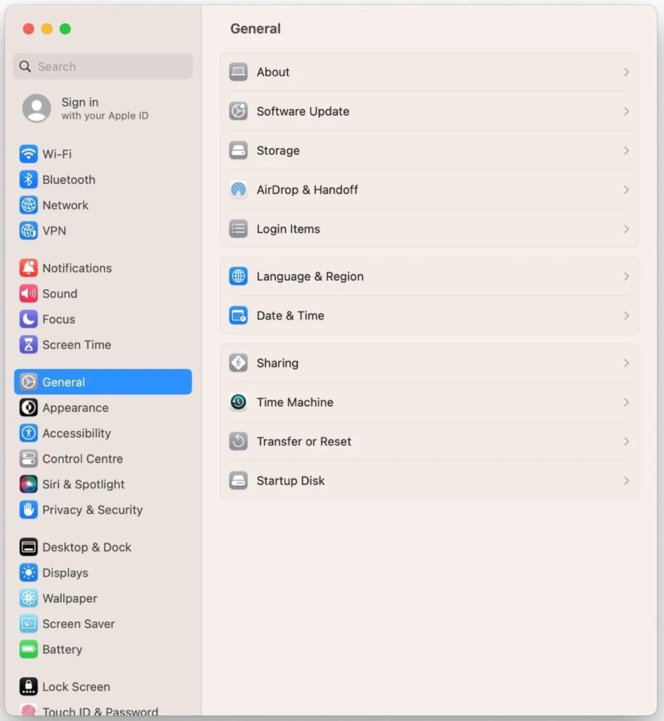Select the Bluetooth icon in sidebar
664x721 pixels.
tap(28, 180)
